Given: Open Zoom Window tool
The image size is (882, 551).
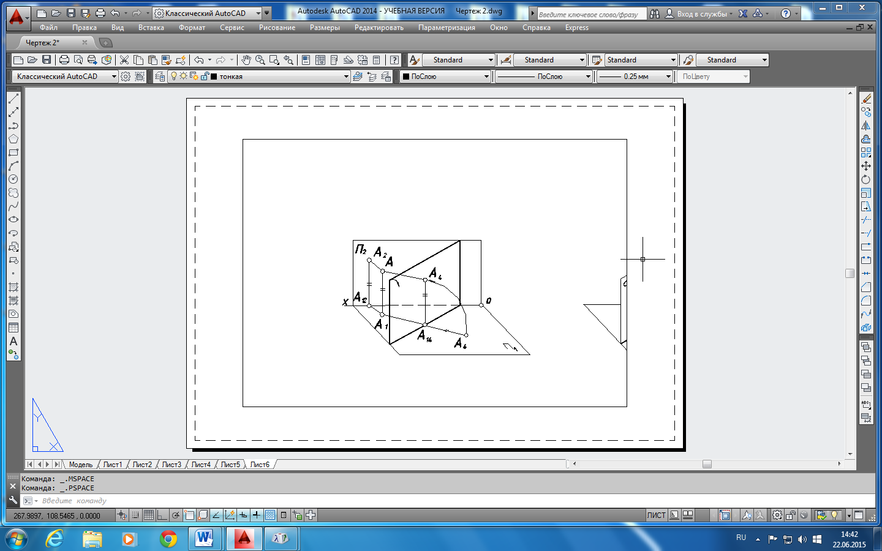Looking at the screenshot, I should coord(274,60).
